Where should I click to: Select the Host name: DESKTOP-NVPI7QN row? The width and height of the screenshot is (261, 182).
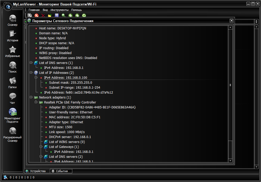click(63, 28)
